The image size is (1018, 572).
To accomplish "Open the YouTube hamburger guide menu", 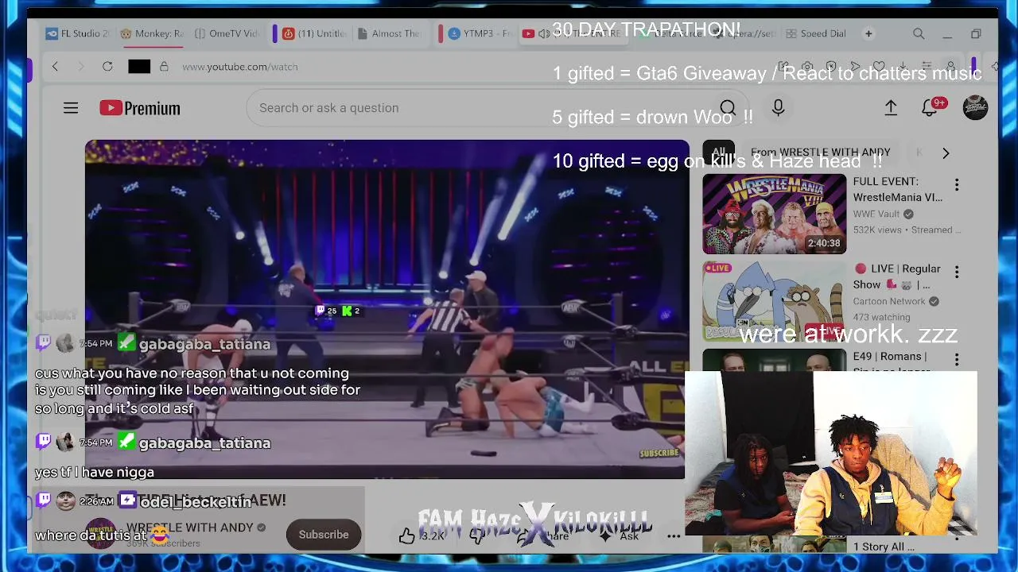I will point(71,108).
